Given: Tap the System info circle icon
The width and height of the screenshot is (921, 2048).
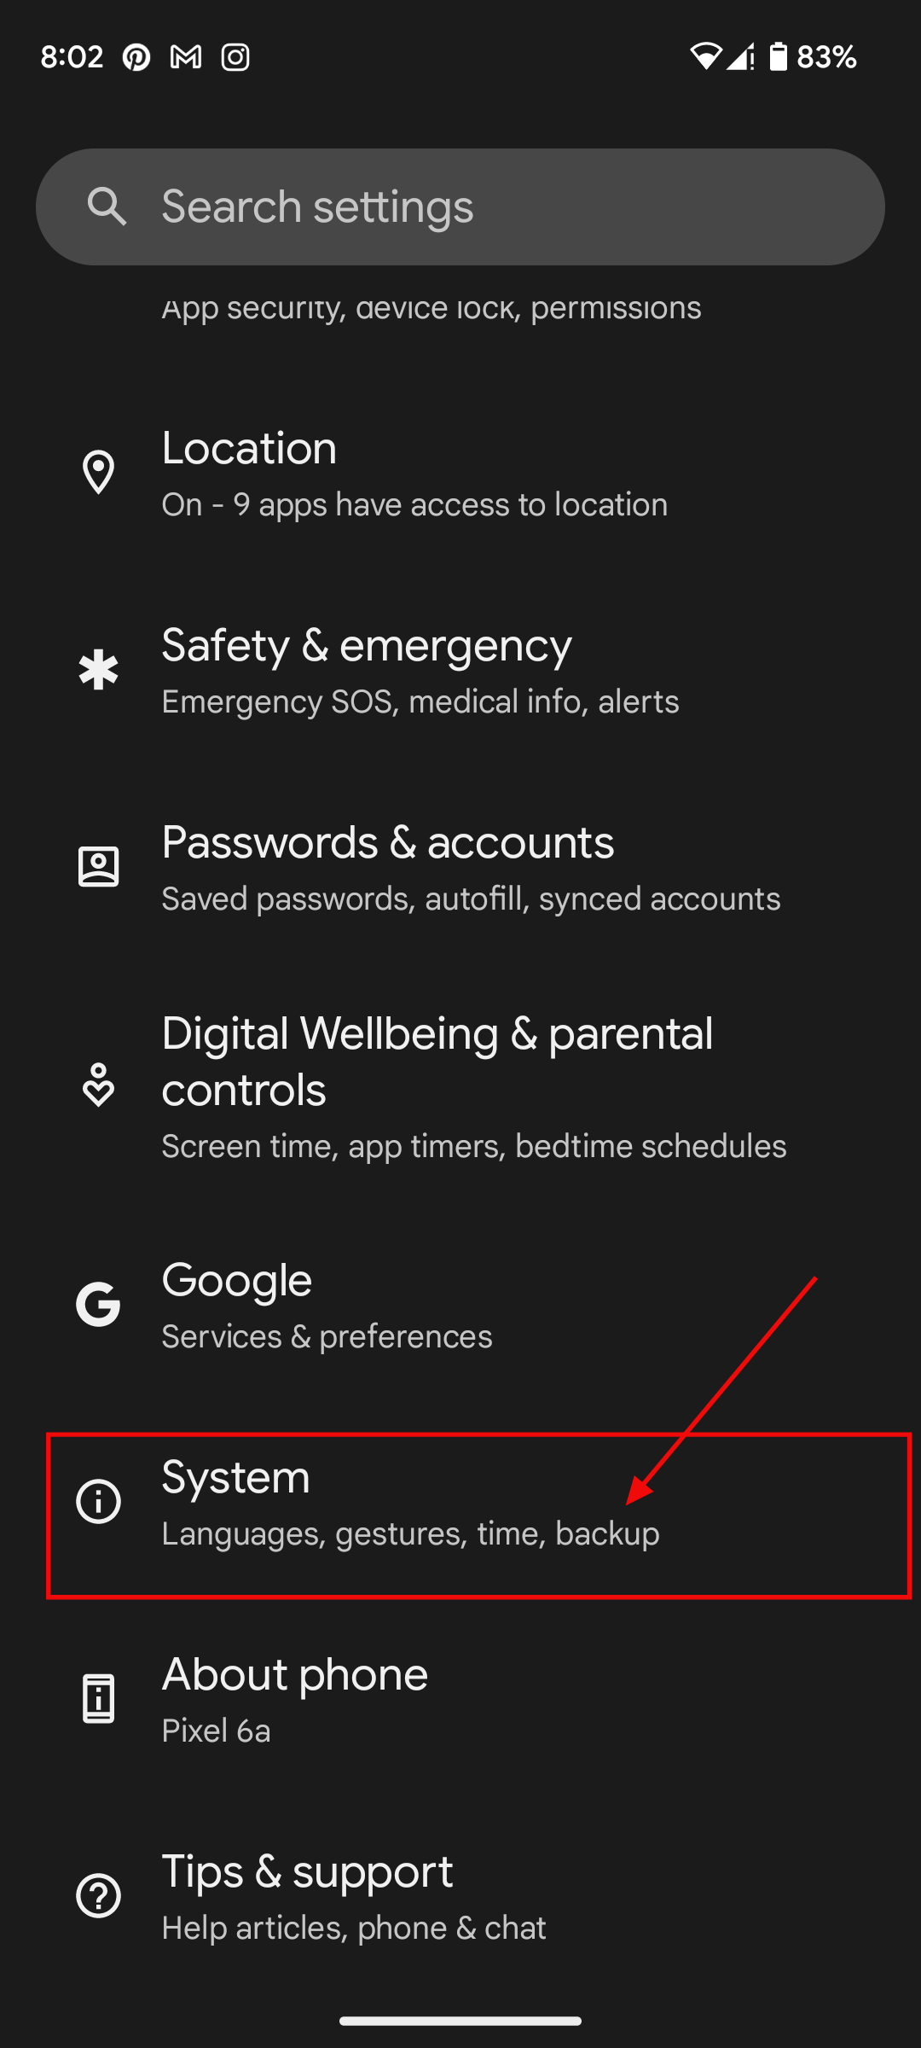Looking at the screenshot, I should [x=98, y=1501].
